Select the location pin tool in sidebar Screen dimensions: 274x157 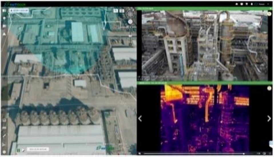4,18
